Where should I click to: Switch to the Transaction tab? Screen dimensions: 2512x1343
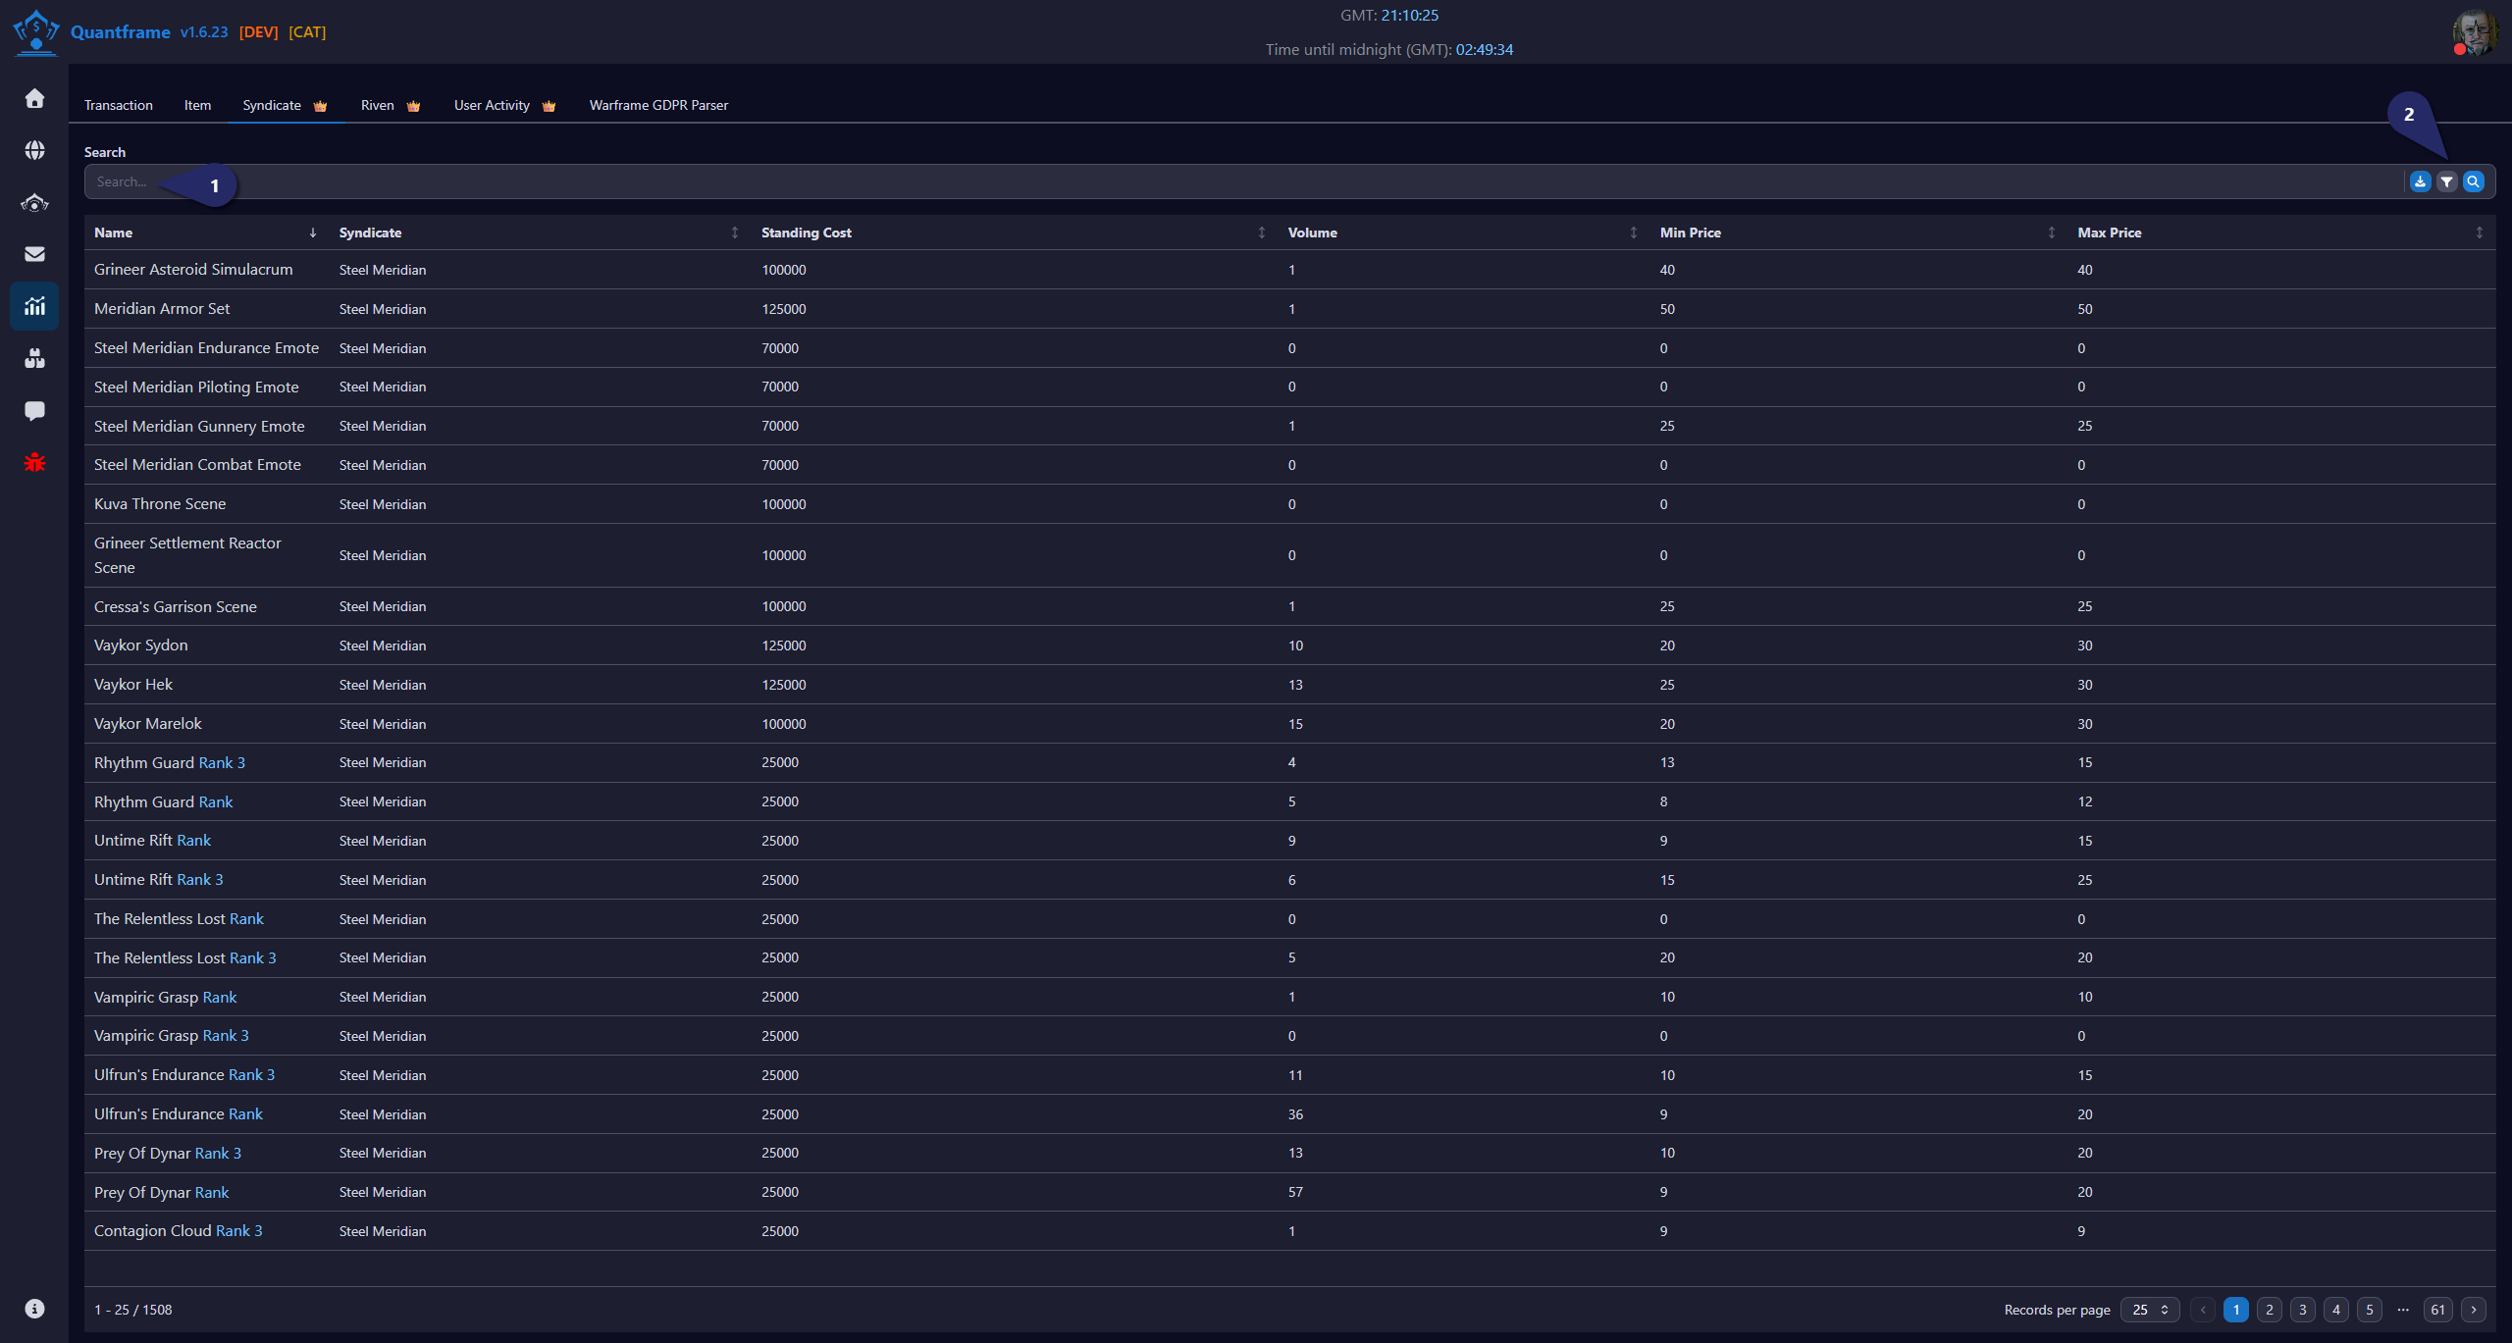[x=119, y=105]
